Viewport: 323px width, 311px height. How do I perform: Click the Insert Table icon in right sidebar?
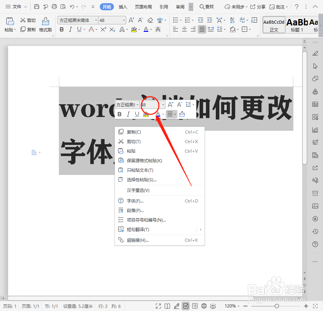(315, 104)
